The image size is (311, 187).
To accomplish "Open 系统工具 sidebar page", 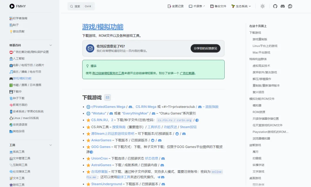I will coord(17,152).
